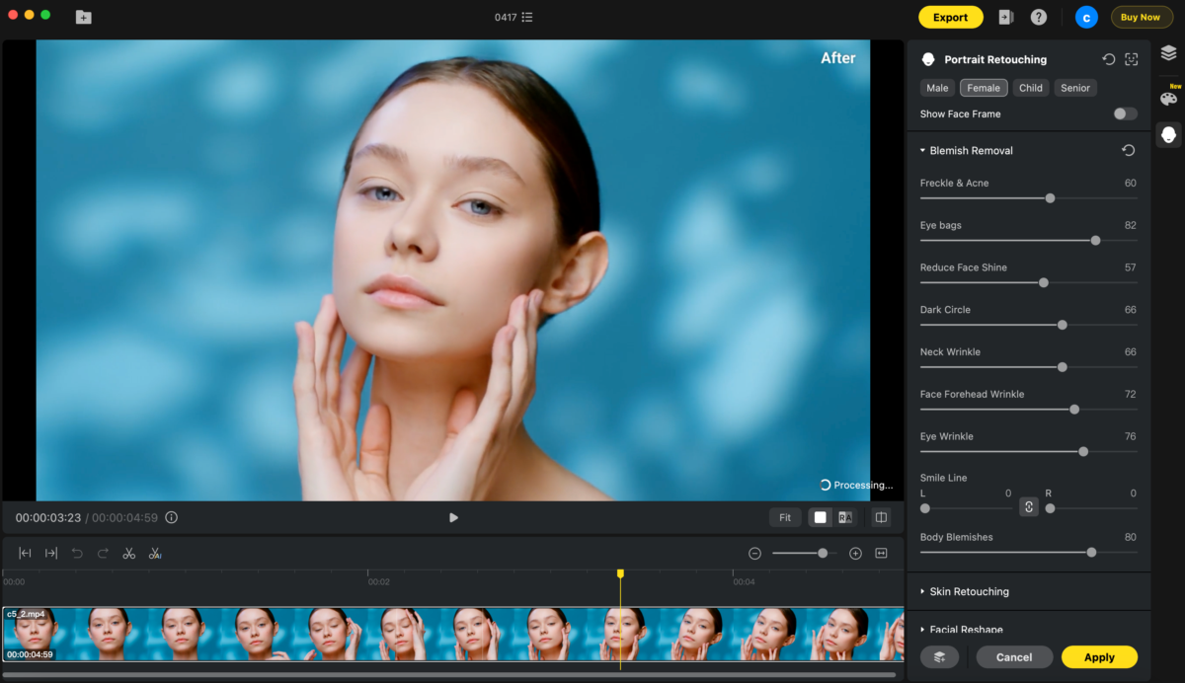
Task: Click the undo arrow in timeline toolbar
Action: [x=77, y=554]
